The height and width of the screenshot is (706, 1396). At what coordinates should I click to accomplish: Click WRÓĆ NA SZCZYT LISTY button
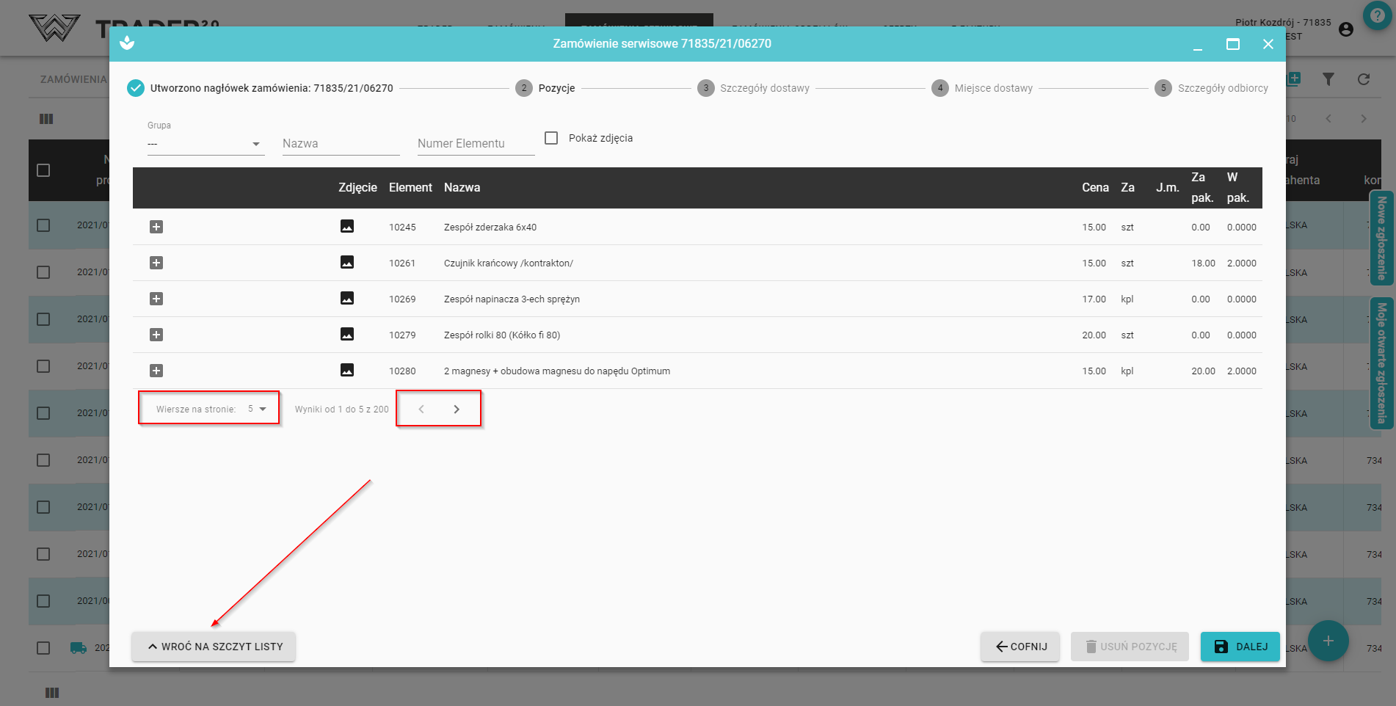[x=214, y=647]
